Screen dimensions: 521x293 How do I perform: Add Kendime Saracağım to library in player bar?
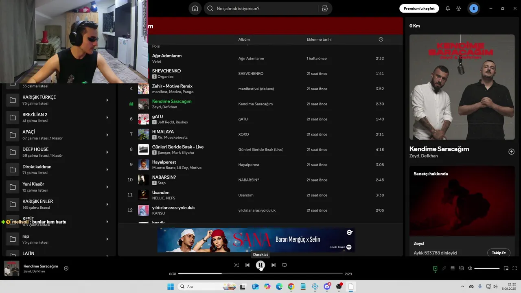click(66, 268)
